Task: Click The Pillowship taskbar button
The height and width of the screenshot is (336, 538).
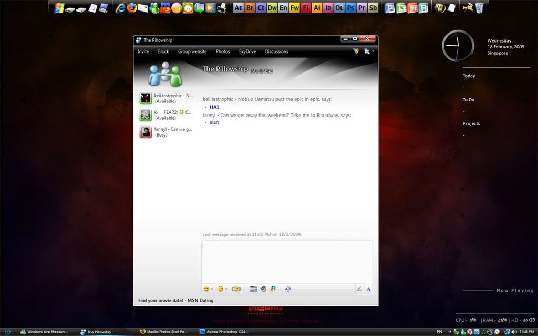Action: pyautogui.click(x=96, y=332)
